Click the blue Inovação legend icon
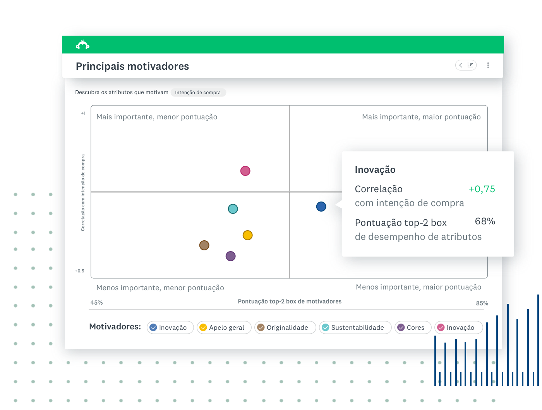Viewport: 542px width, 410px height. click(153, 327)
